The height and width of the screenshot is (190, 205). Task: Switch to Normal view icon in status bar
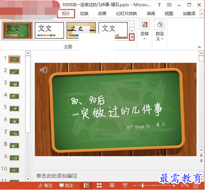86,185
